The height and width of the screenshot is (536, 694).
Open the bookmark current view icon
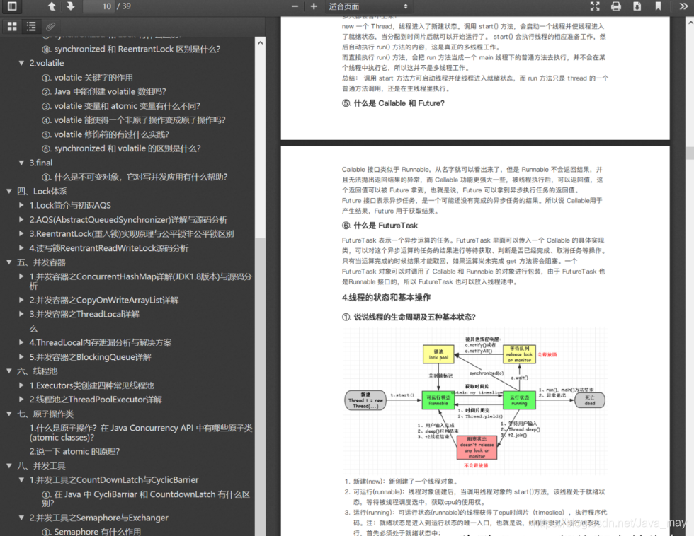click(658, 6)
